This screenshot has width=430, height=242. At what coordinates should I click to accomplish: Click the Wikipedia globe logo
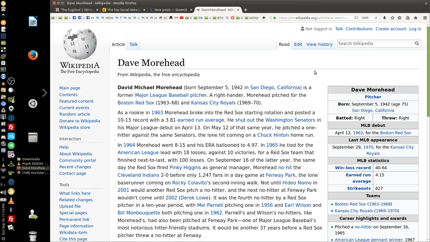tap(80, 44)
